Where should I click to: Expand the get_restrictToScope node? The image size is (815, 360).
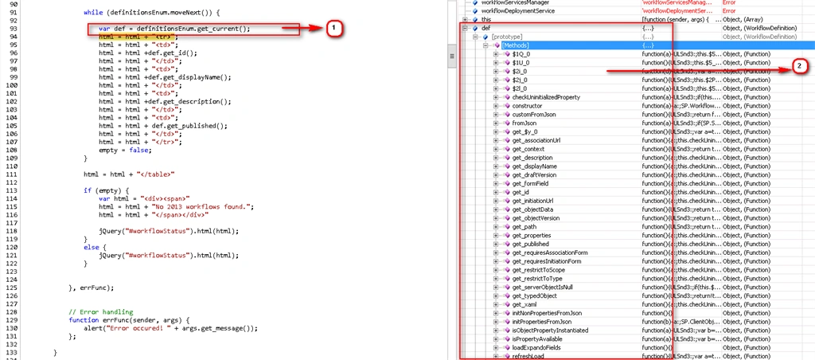tap(496, 270)
